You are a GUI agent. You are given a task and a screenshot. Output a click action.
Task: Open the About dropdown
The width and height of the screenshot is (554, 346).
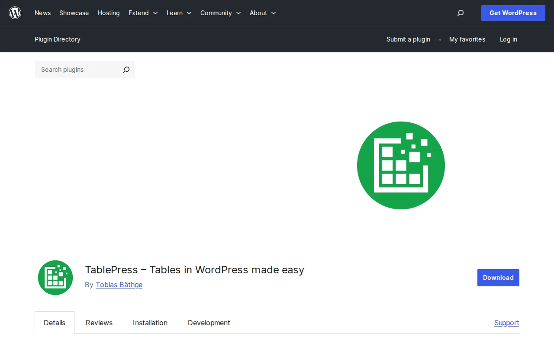tap(262, 13)
